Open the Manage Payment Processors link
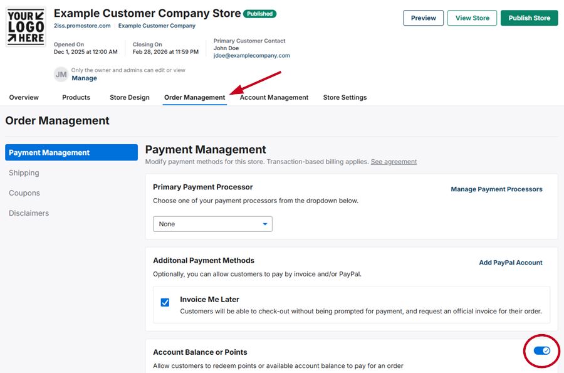The height and width of the screenshot is (373, 564). (x=496, y=189)
